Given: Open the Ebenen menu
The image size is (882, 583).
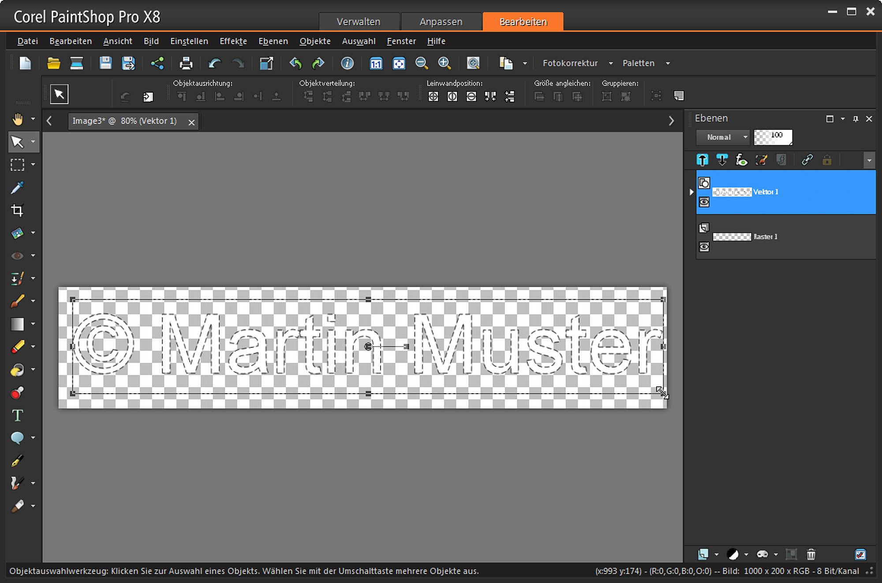Looking at the screenshot, I should [273, 41].
